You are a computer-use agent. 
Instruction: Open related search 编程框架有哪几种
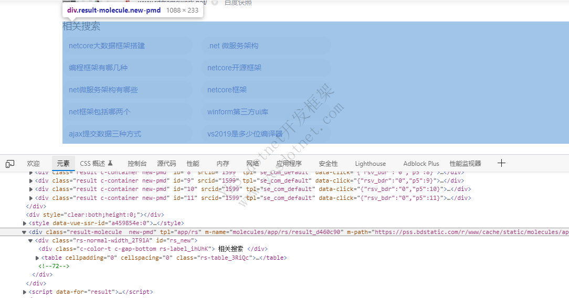pyautogui.click(x=98, y=68)
